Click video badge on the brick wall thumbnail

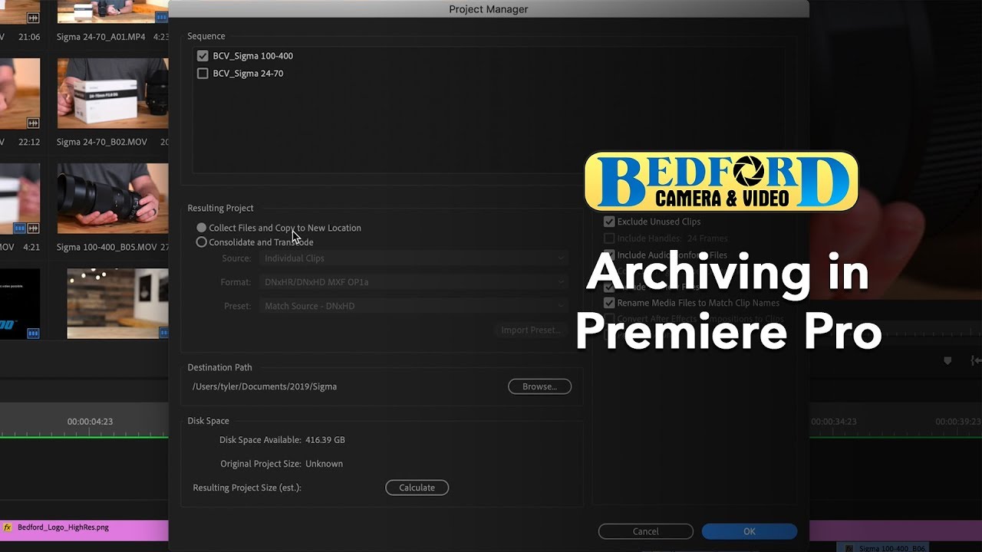(163, 333)
